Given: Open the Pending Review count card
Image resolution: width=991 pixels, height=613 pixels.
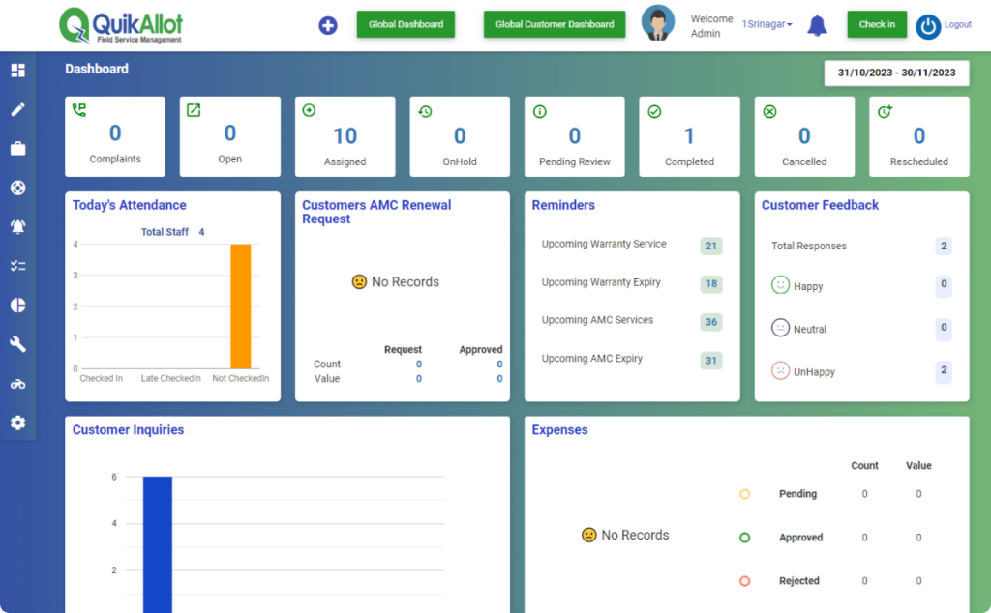Looking at the screenshot, I should 575,136.
